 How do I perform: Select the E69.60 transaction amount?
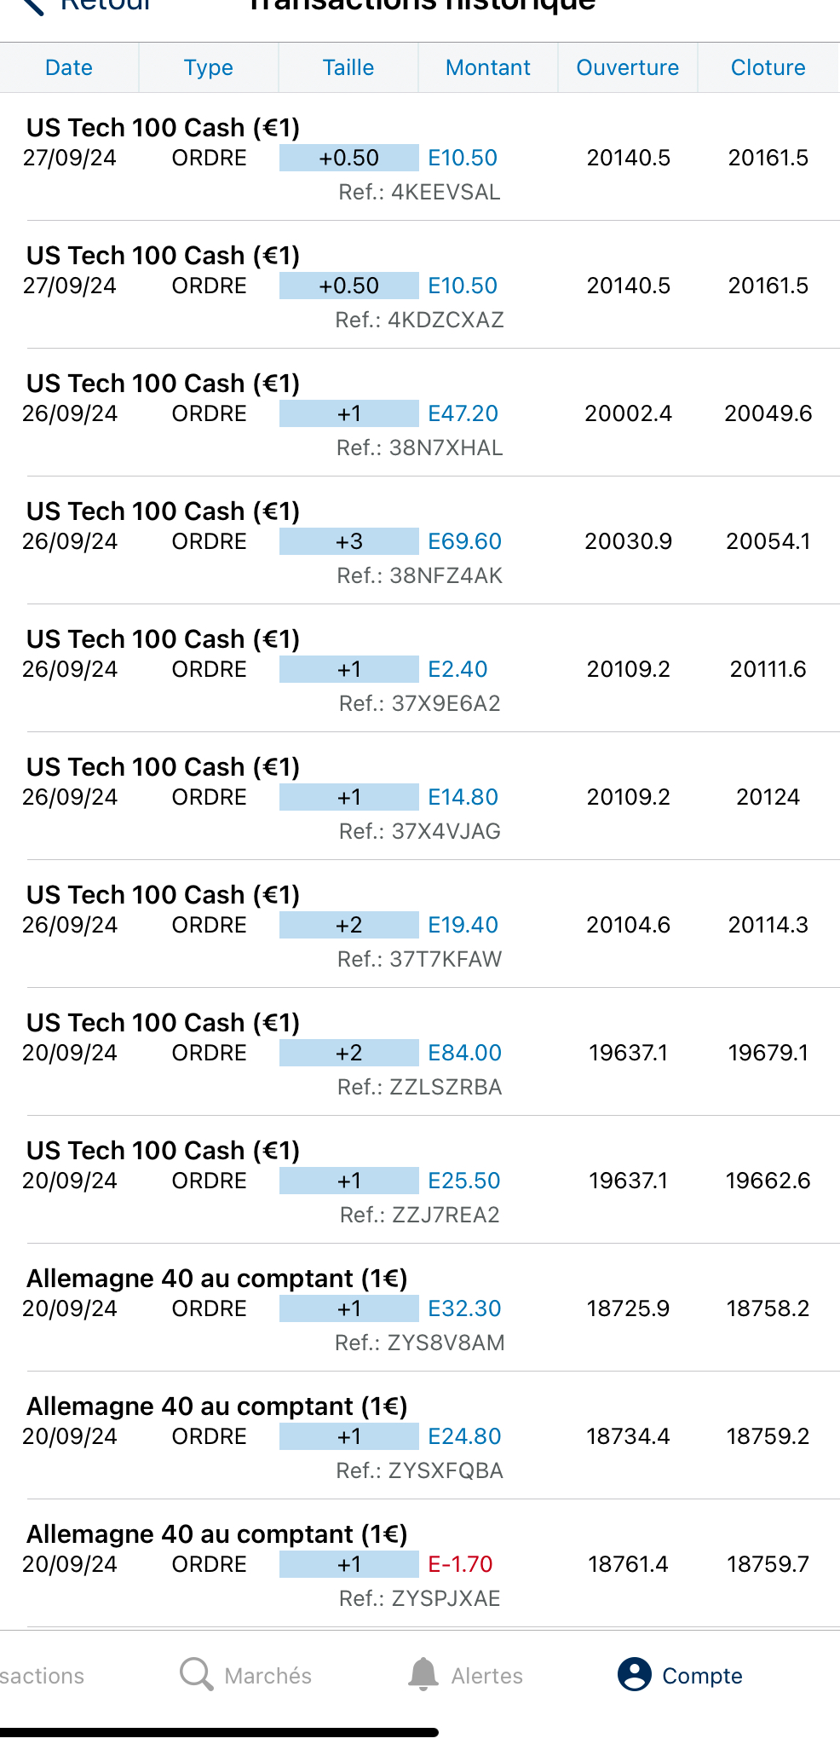464,541
